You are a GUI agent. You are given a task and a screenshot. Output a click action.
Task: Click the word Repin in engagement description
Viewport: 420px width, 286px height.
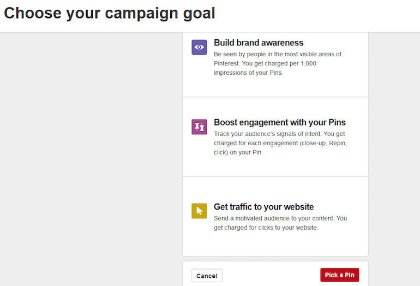pos(338,143)
